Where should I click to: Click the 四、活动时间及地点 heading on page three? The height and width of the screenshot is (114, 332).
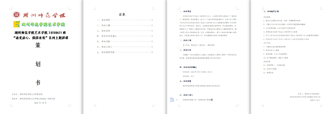(x=188, y=67)
